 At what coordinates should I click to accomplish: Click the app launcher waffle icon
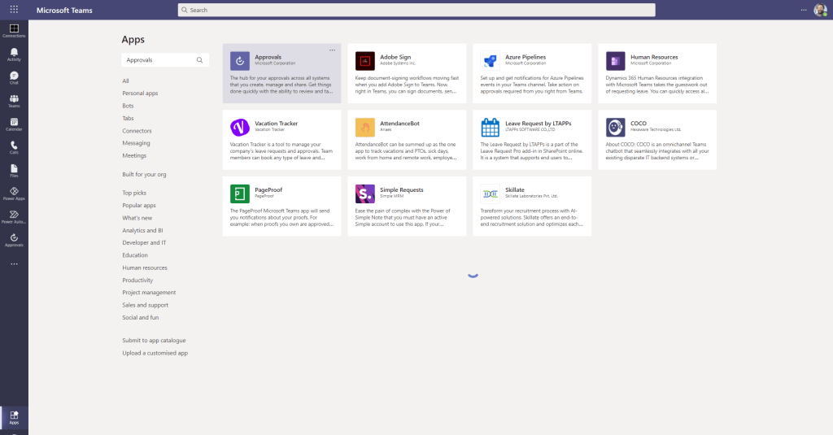coord(14,10)
